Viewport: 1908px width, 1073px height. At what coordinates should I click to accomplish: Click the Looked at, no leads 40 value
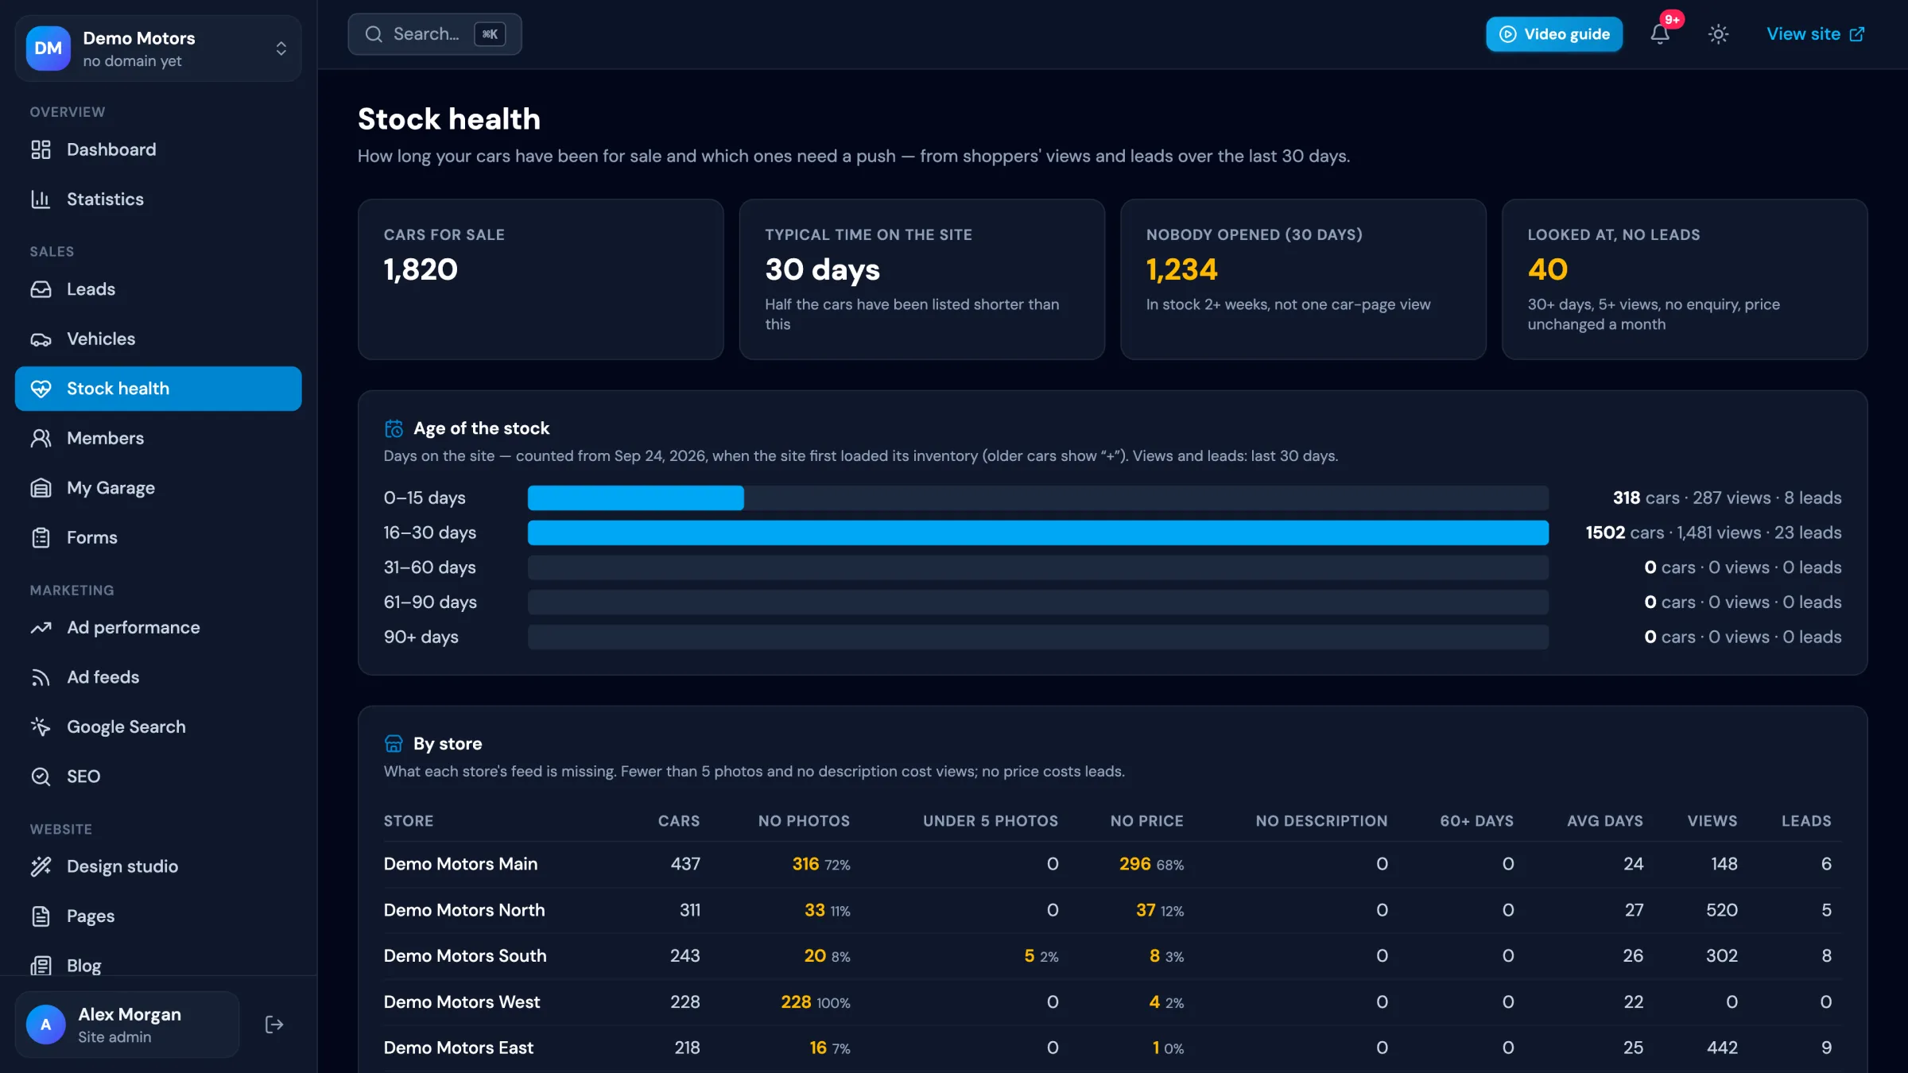tap(1547, 269)
